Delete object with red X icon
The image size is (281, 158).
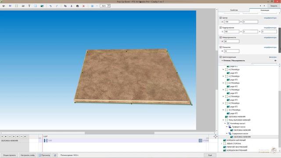[x=84, y=6]
